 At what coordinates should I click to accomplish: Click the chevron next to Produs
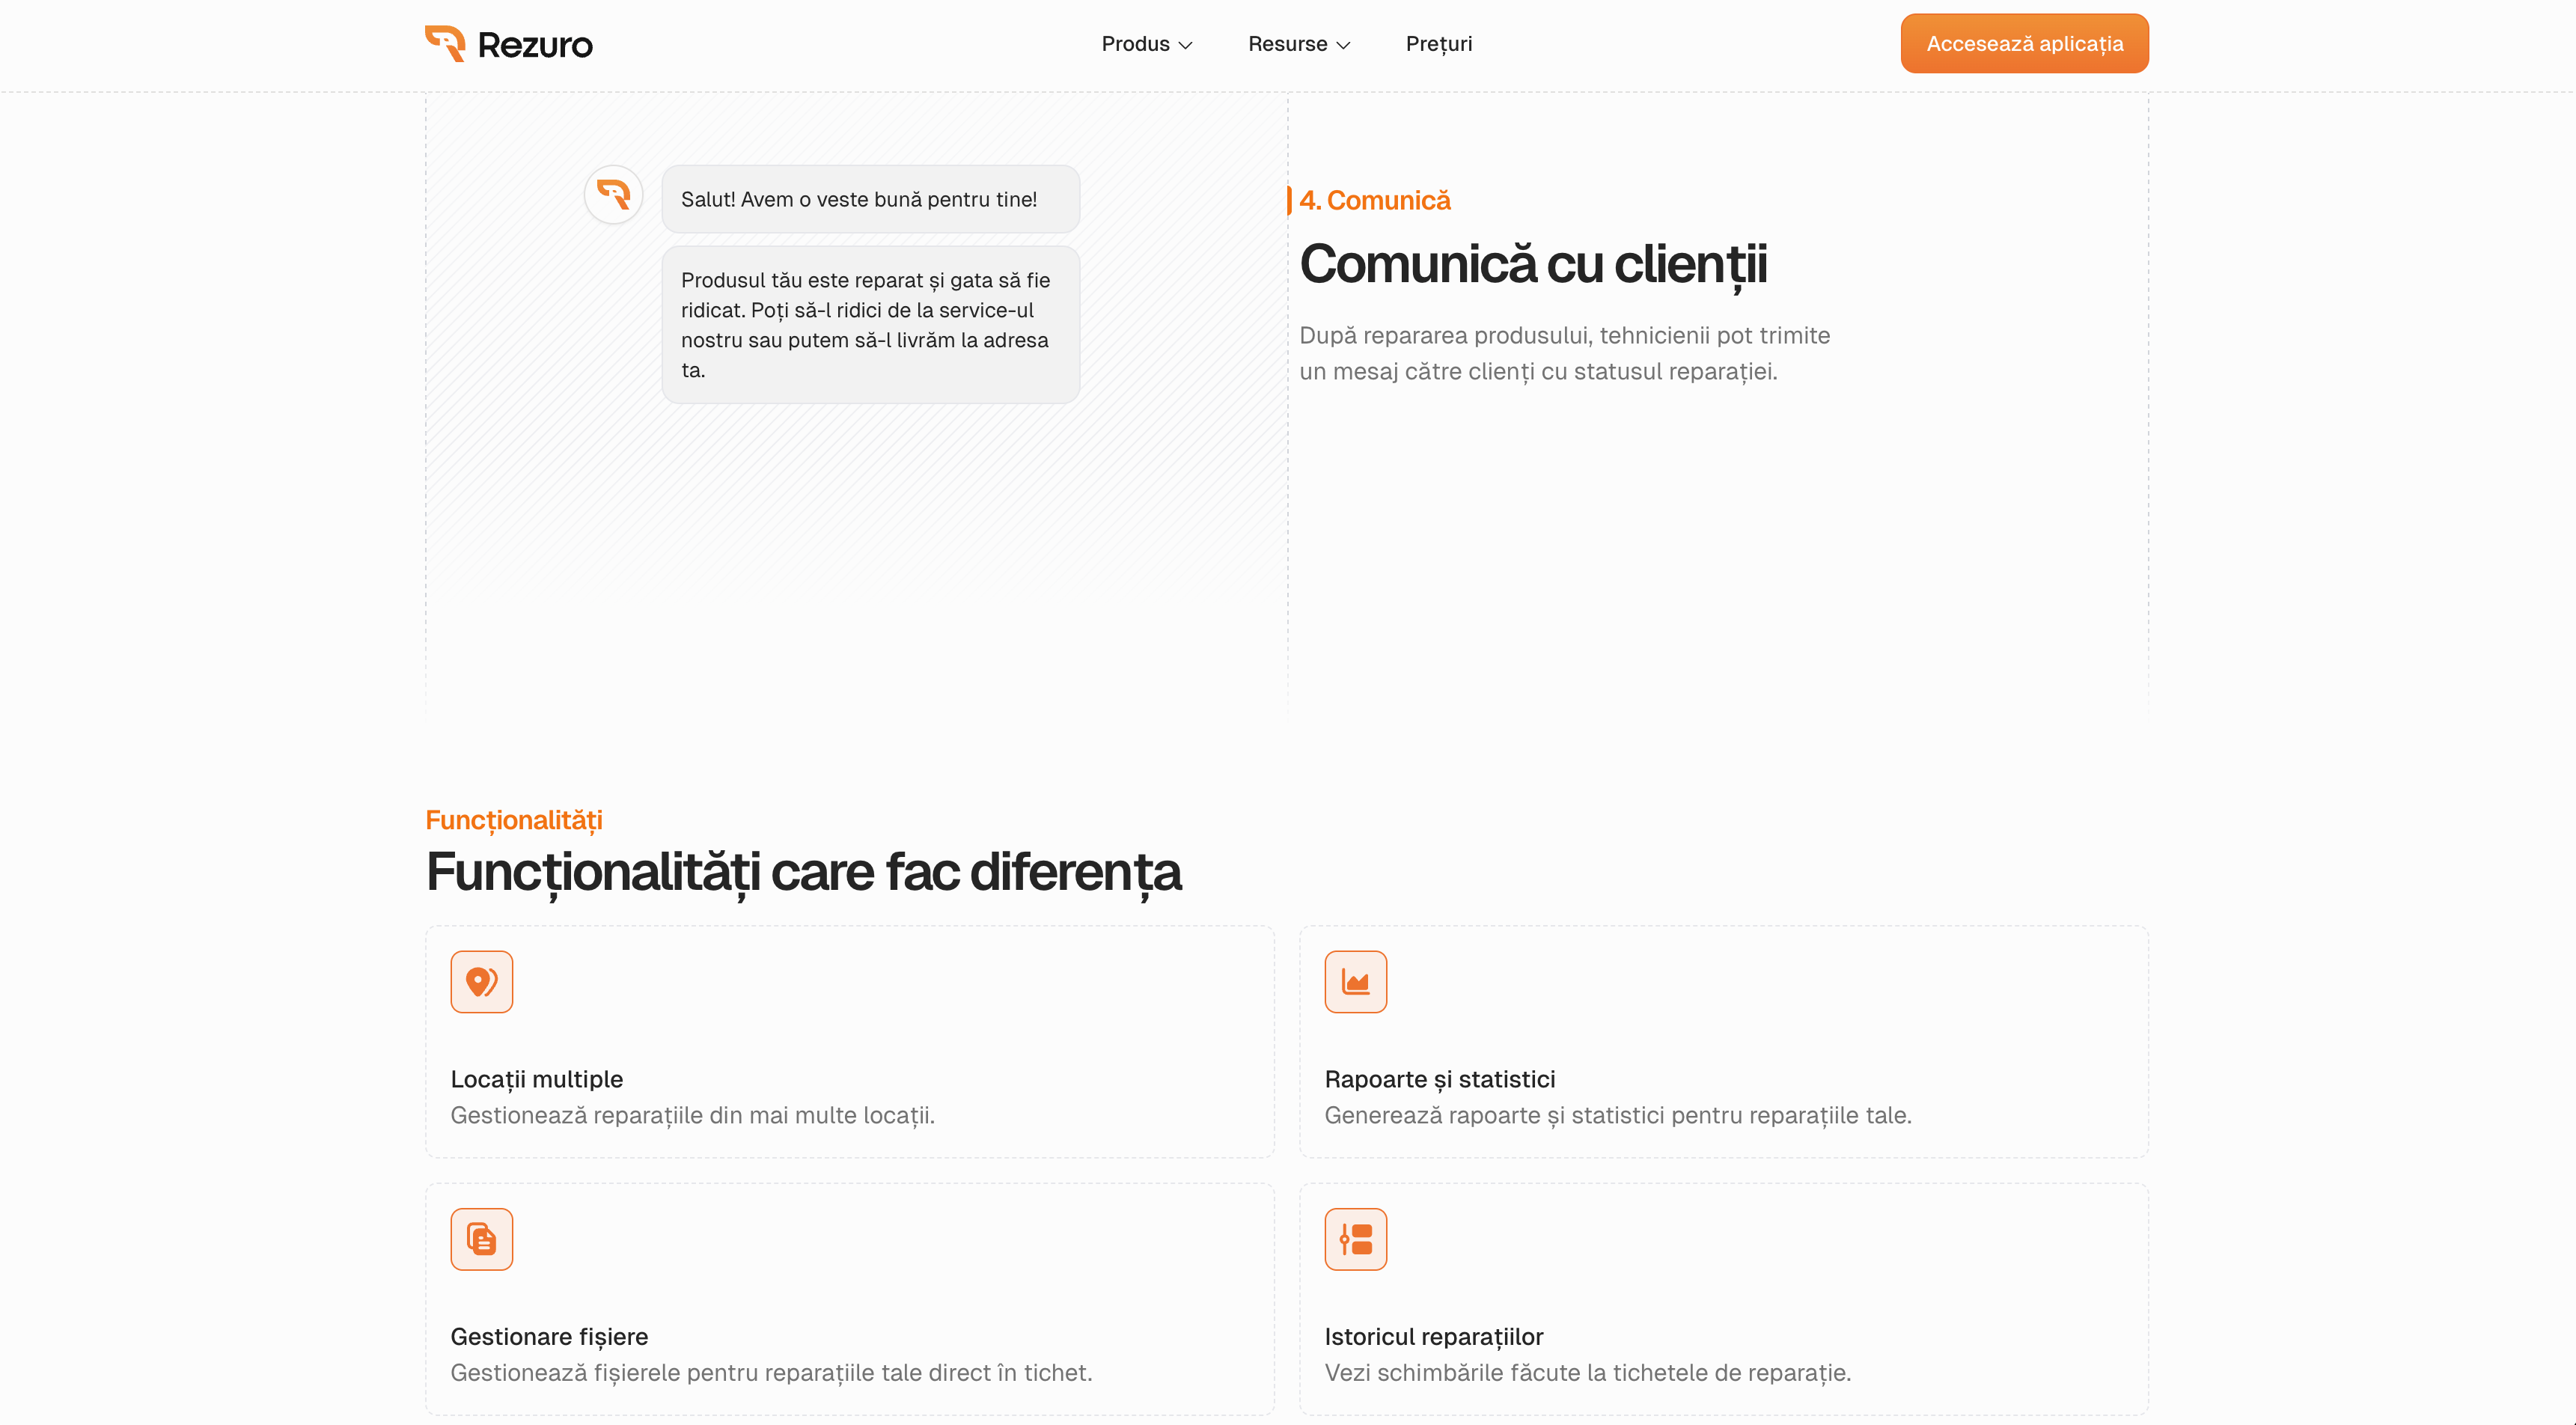pyautogui.click(x=1186, y=45)
